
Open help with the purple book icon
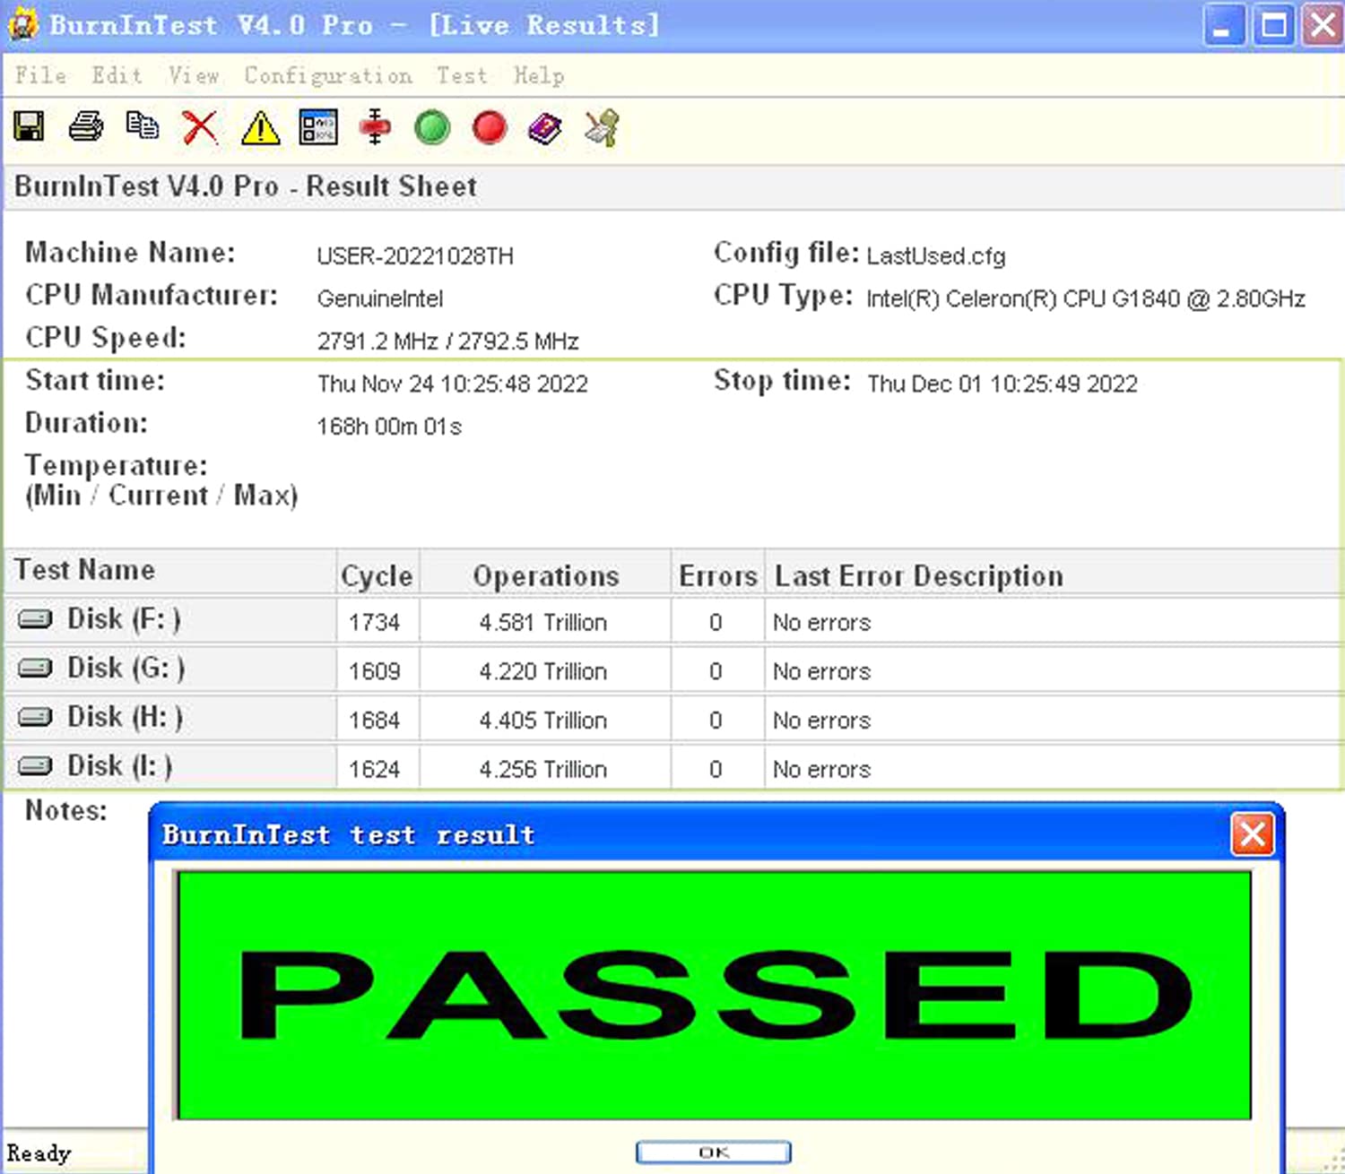point(545,128)
